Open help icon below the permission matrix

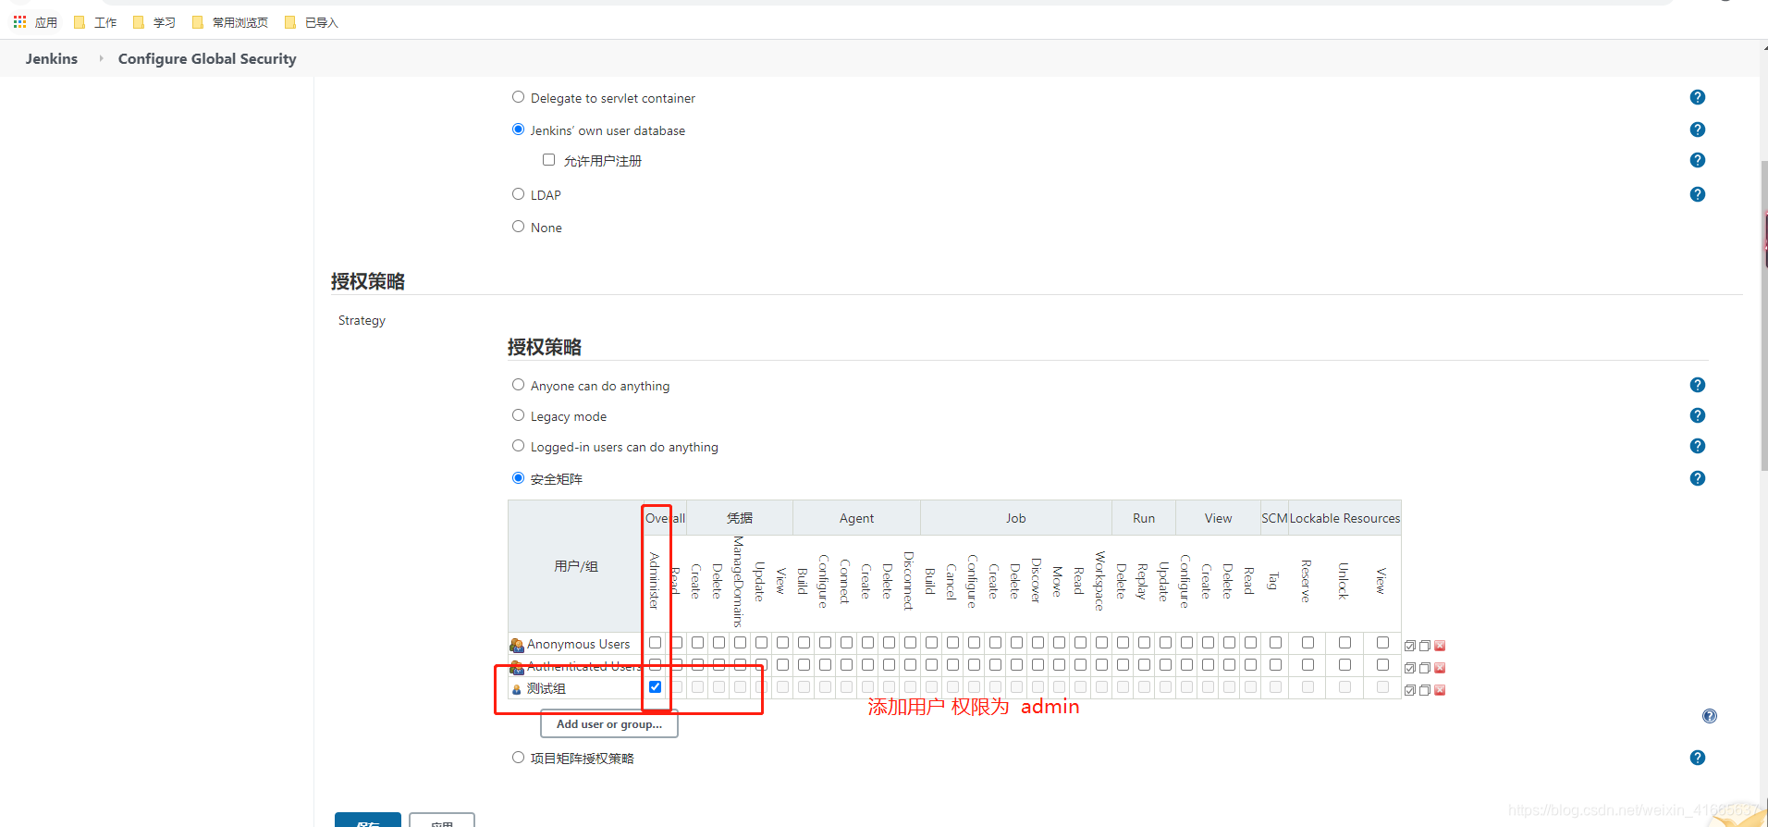click(x=1710, y=716)
